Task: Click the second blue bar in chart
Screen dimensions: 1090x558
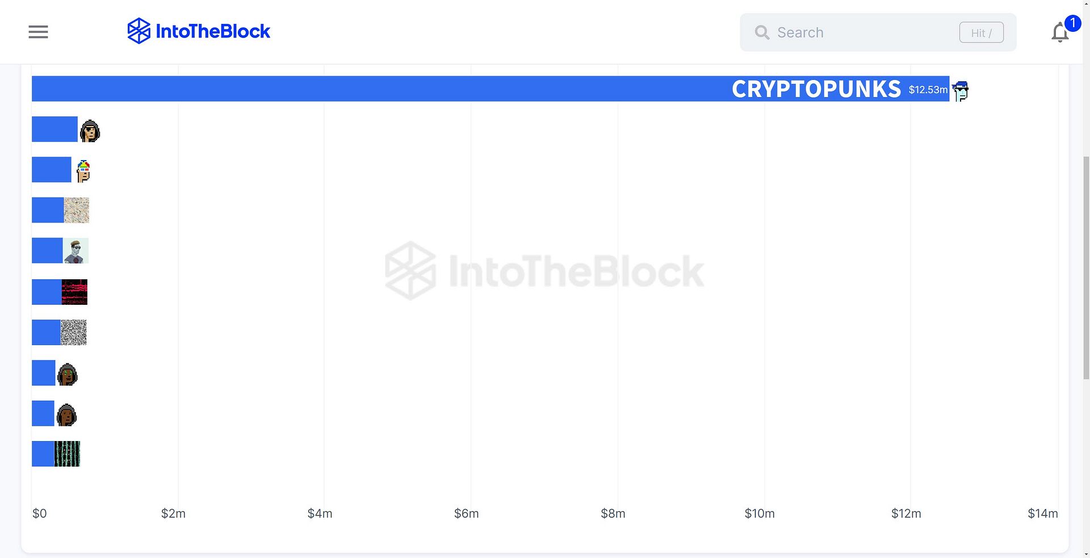Action: (x=54, y=129)
